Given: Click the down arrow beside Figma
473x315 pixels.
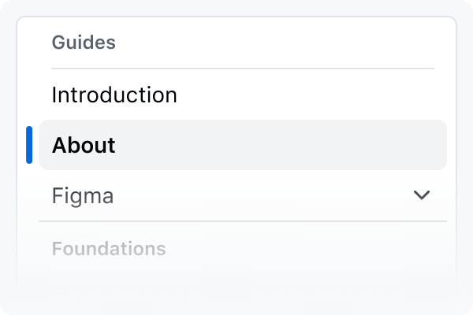Looking at the screenshot, I should (x=422, y=195).
